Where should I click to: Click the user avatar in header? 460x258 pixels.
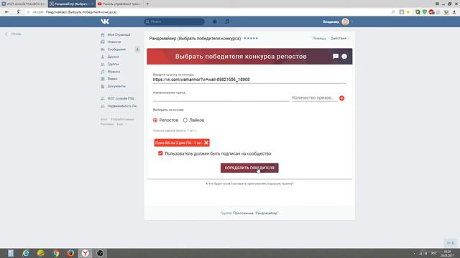[345, 21]
